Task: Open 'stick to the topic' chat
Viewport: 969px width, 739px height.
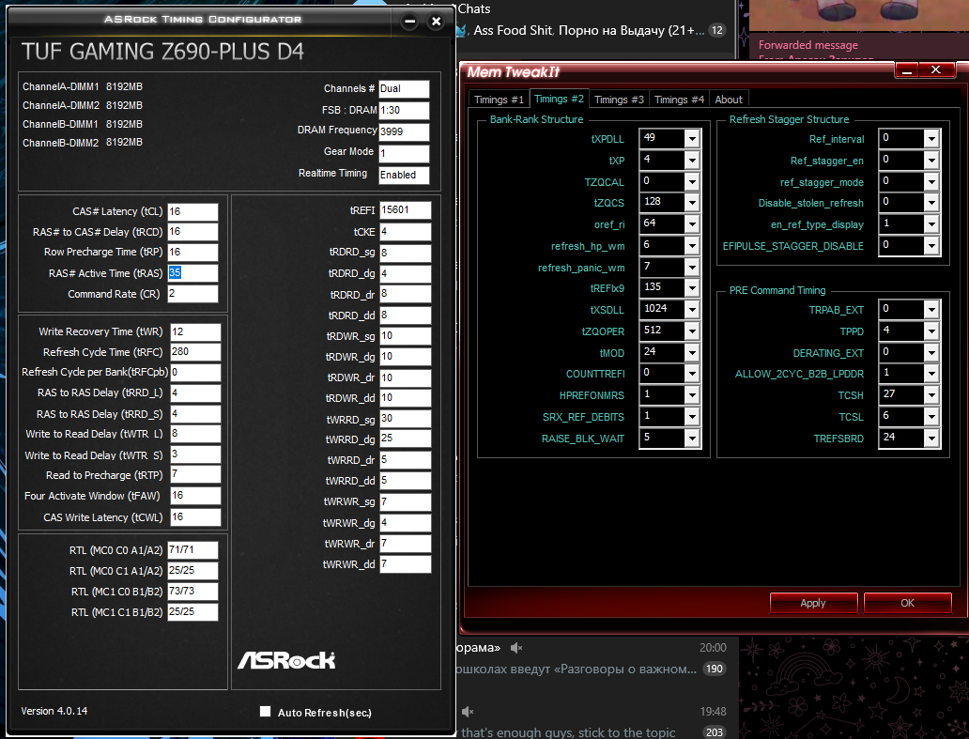Action: click(597, 723)
